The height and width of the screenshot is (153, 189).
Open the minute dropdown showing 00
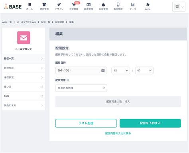(144, 71)
